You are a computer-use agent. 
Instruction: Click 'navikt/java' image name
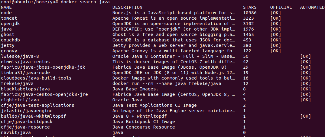16,132
